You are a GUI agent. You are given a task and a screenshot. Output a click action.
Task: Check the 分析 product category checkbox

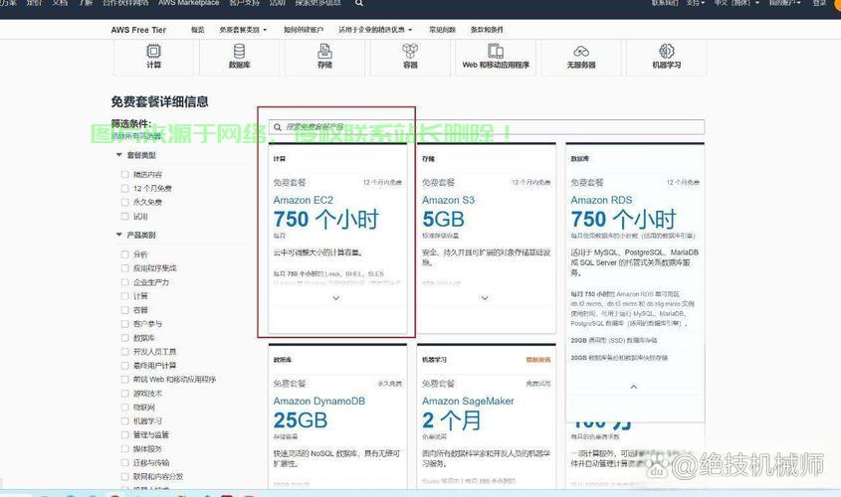(x=125, y=254)
